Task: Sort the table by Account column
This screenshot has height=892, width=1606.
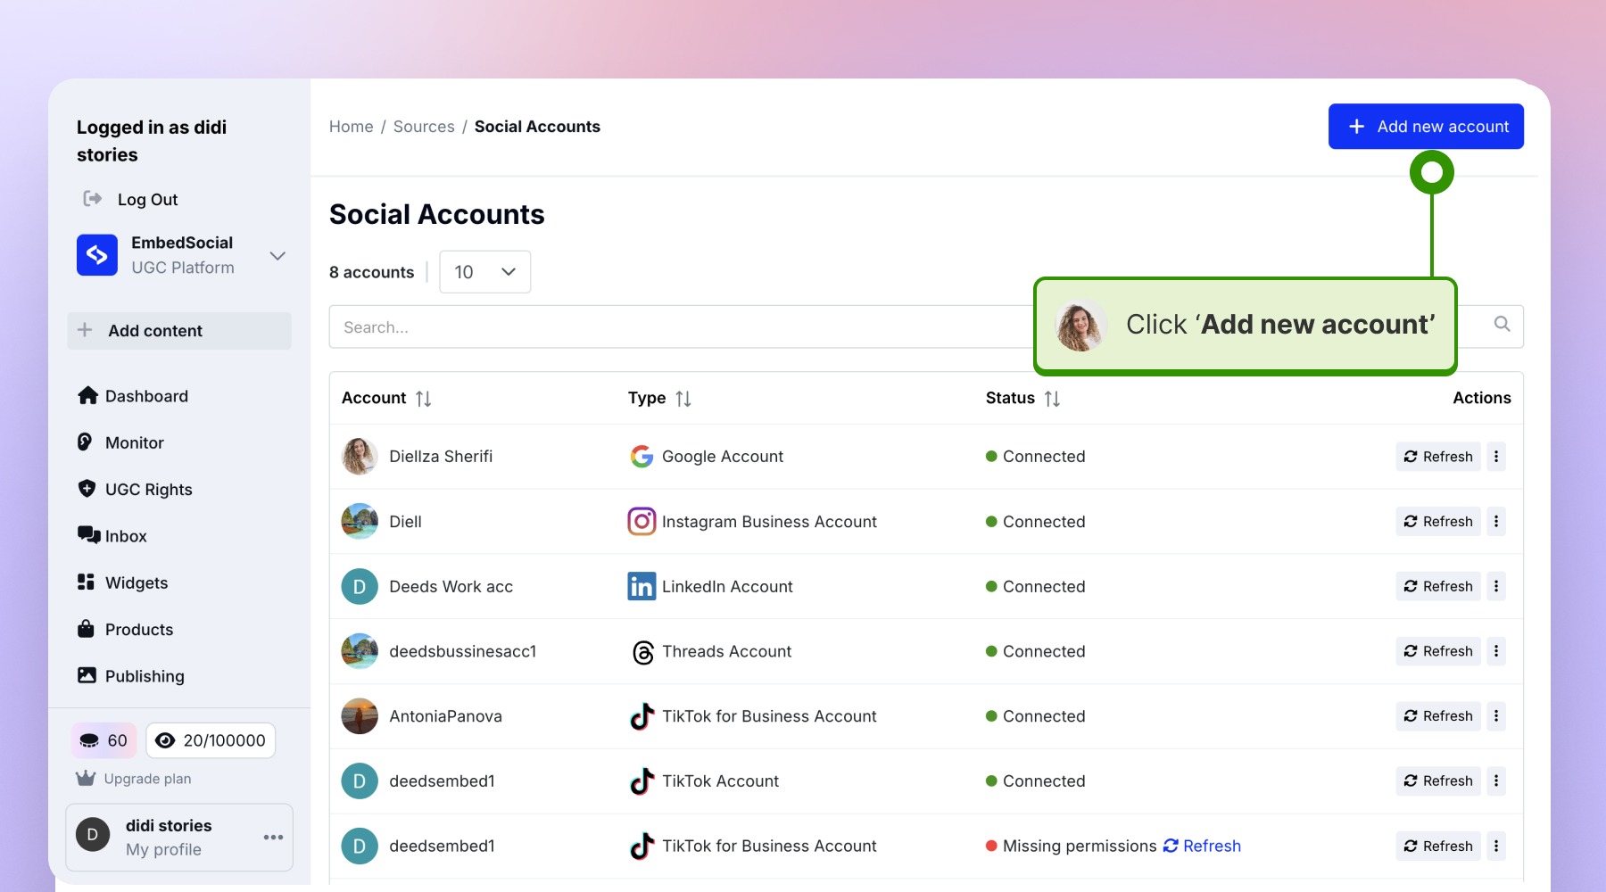Action: coord(424,399)
